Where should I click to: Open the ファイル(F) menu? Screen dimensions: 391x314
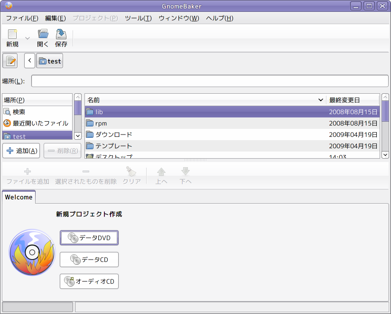[22, 18]
